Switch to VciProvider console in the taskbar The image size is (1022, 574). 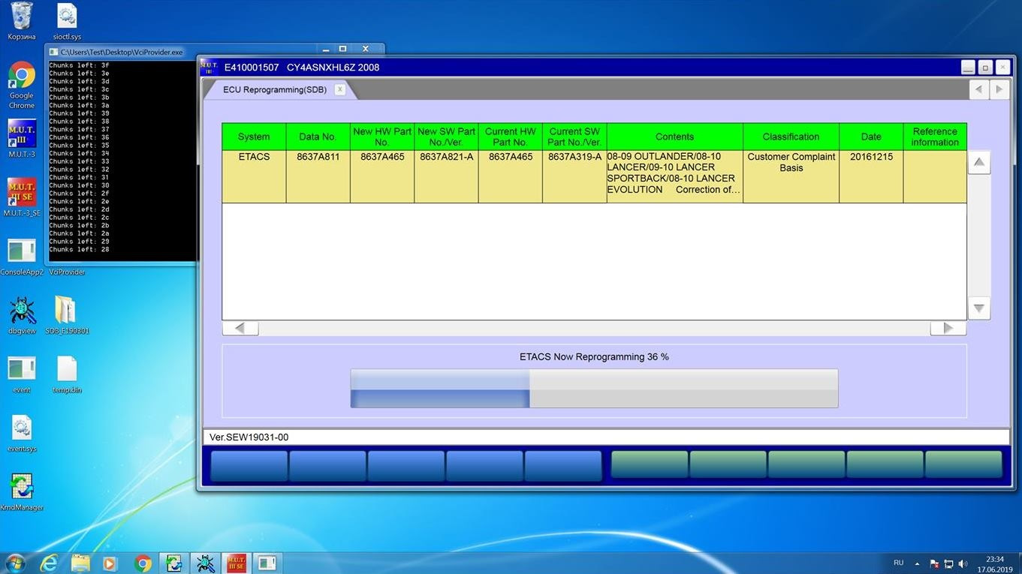click(267, 563)
